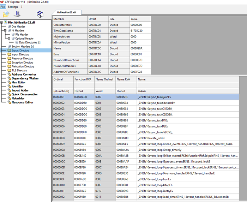Select Section Headers [x] in the tree
Image resolution: width=247 pixels, height=202 pixels.
click(x=23, y=46)
